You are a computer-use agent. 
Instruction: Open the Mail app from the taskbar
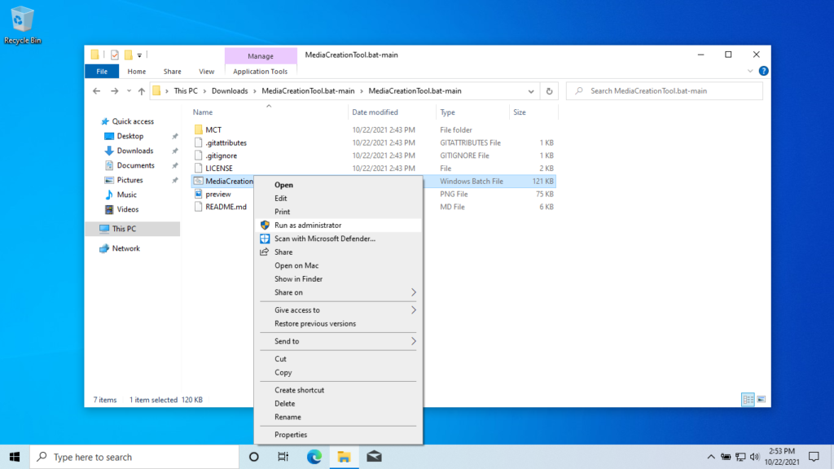pyautogui.click(x=374, y=457)
